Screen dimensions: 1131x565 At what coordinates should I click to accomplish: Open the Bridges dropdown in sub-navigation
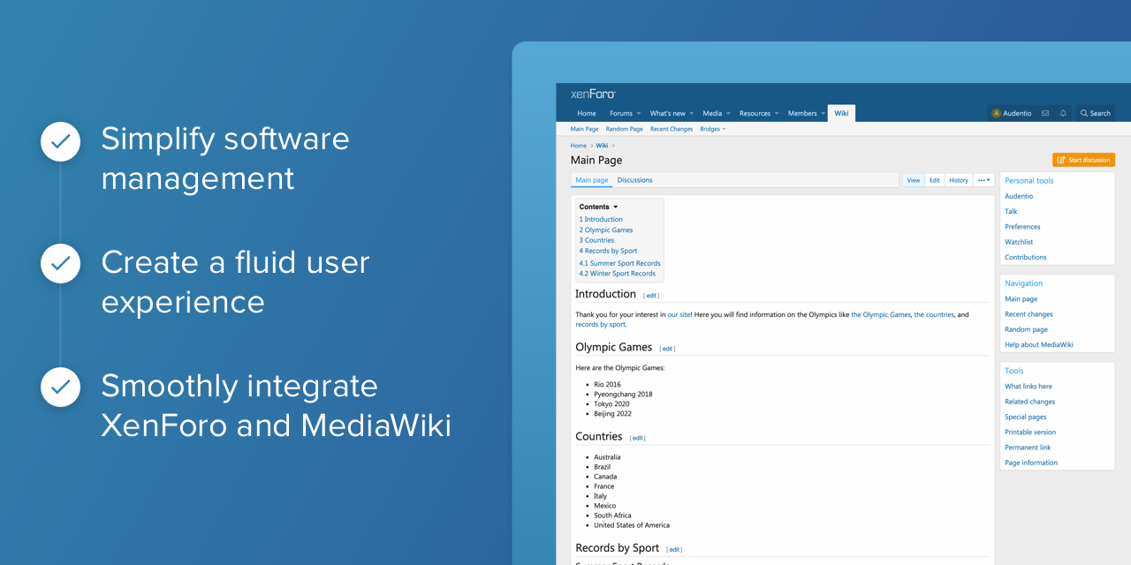tap(712, 129)
